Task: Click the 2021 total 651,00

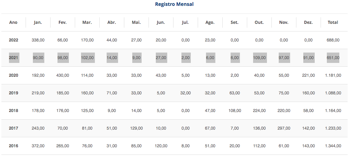Action: [x=333, y=58]
